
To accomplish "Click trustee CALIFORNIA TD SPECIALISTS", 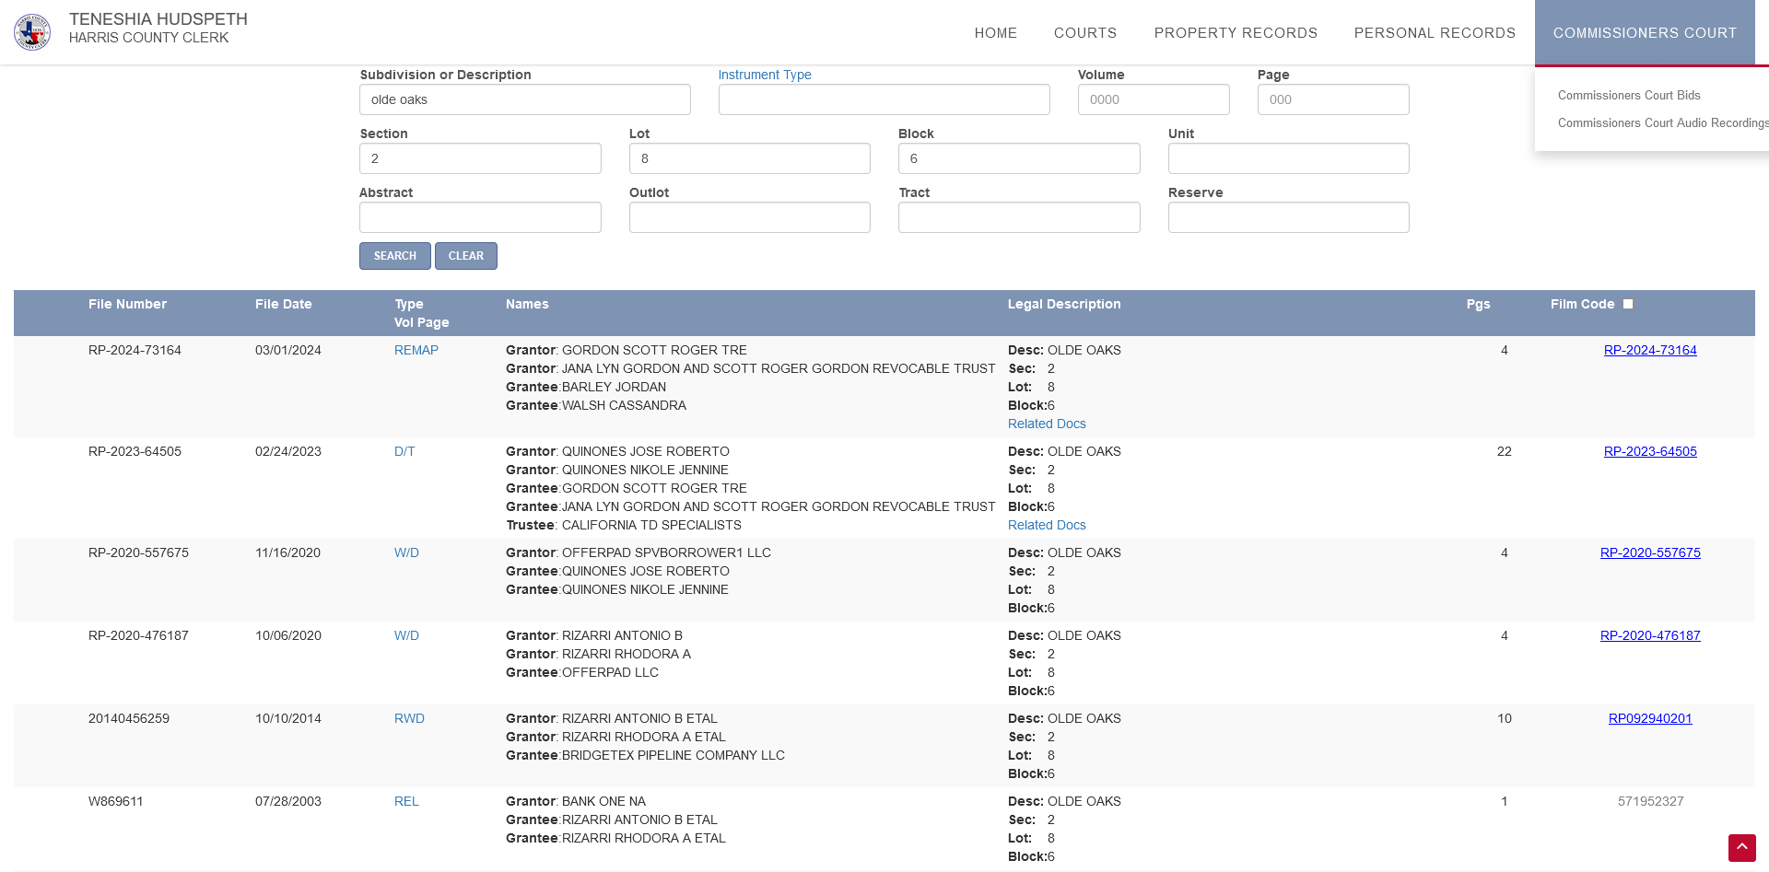I will pyautogui.click(x=651, y=525).
